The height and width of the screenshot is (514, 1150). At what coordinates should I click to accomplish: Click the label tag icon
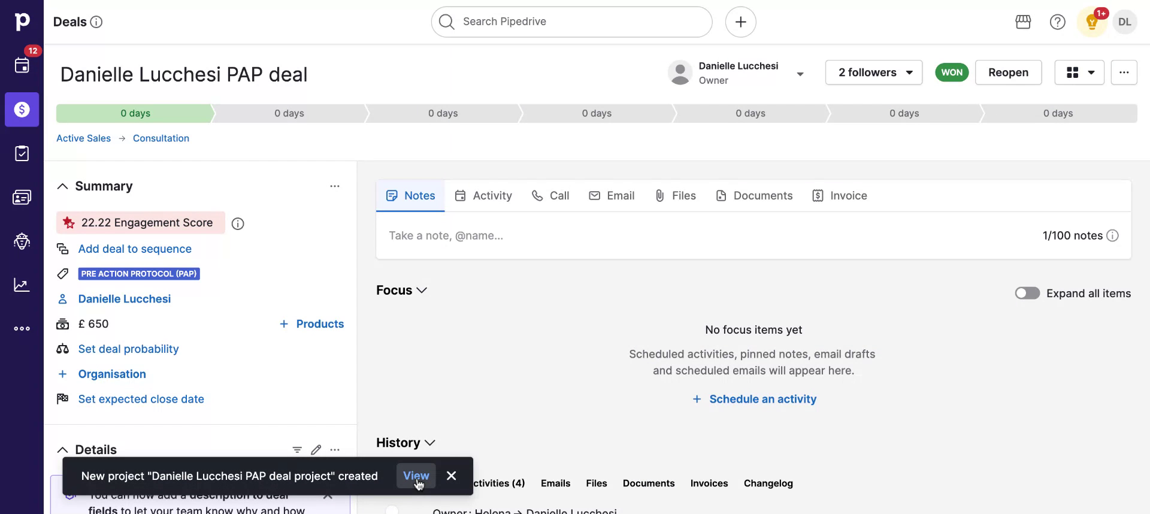(x=62, y=274)
